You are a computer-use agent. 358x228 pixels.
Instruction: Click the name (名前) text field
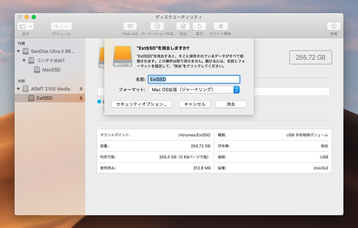(x=194, y=79)
